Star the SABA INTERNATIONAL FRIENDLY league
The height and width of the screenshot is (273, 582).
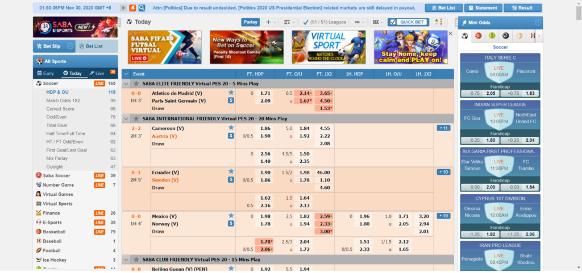click(136, 119)
